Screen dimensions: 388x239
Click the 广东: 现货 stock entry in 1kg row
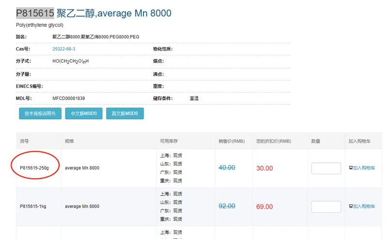click(171, 210)
